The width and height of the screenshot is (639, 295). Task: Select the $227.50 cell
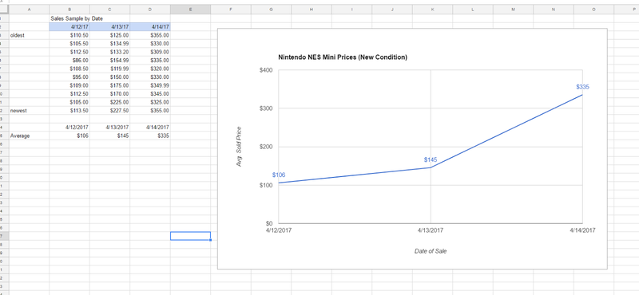(x=109, y=110)
